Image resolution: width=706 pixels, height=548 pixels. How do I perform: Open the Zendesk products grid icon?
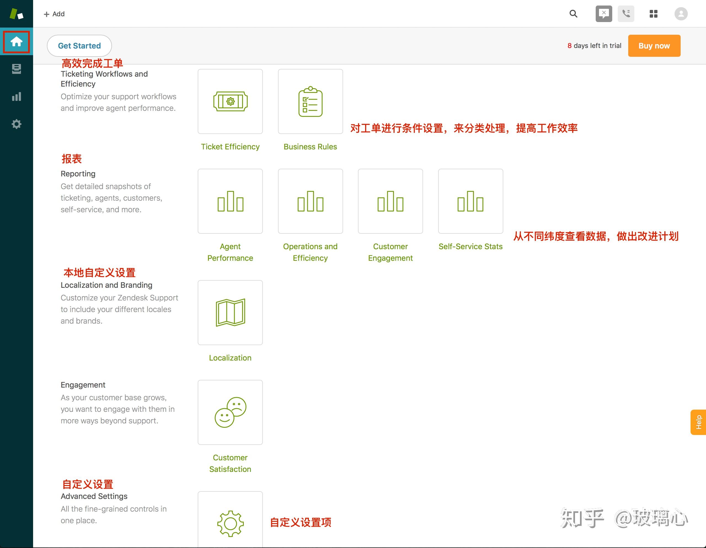[x=653, y=14]
